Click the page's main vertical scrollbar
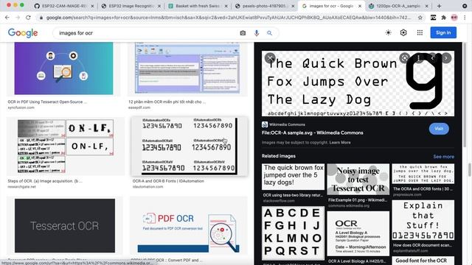The height and width of the screenshot is (265, 472). (469, 170)
